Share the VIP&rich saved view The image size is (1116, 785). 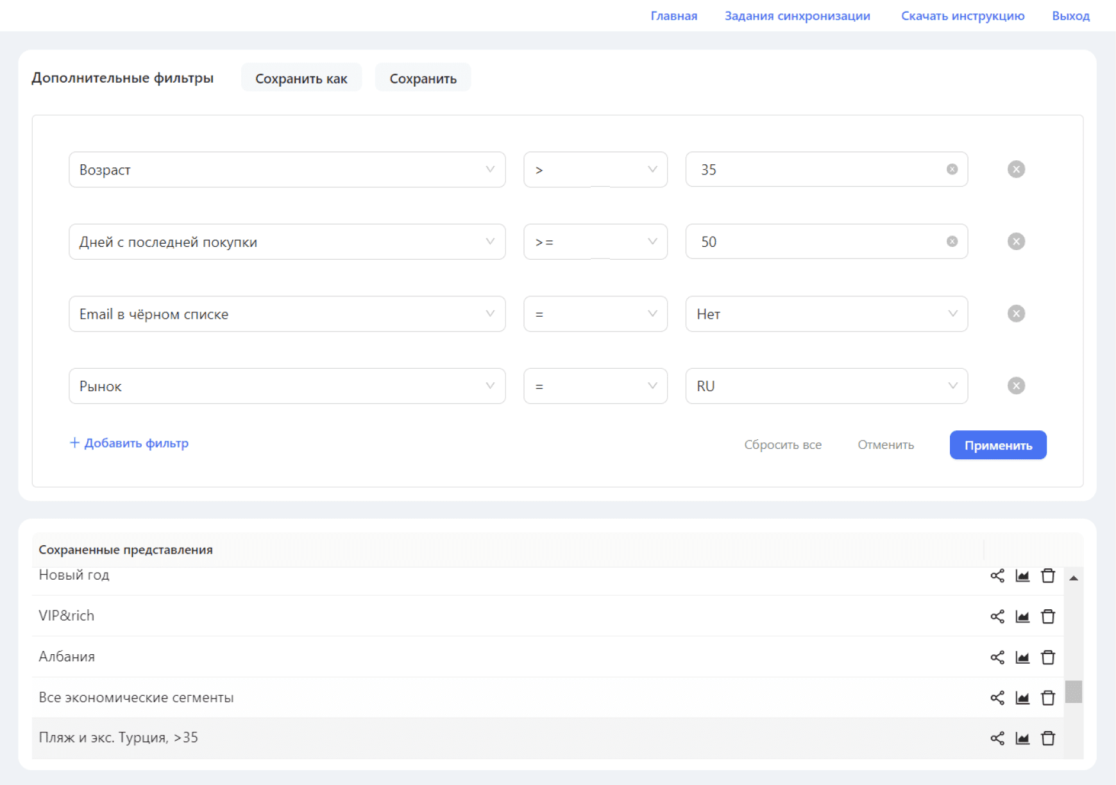997,616
